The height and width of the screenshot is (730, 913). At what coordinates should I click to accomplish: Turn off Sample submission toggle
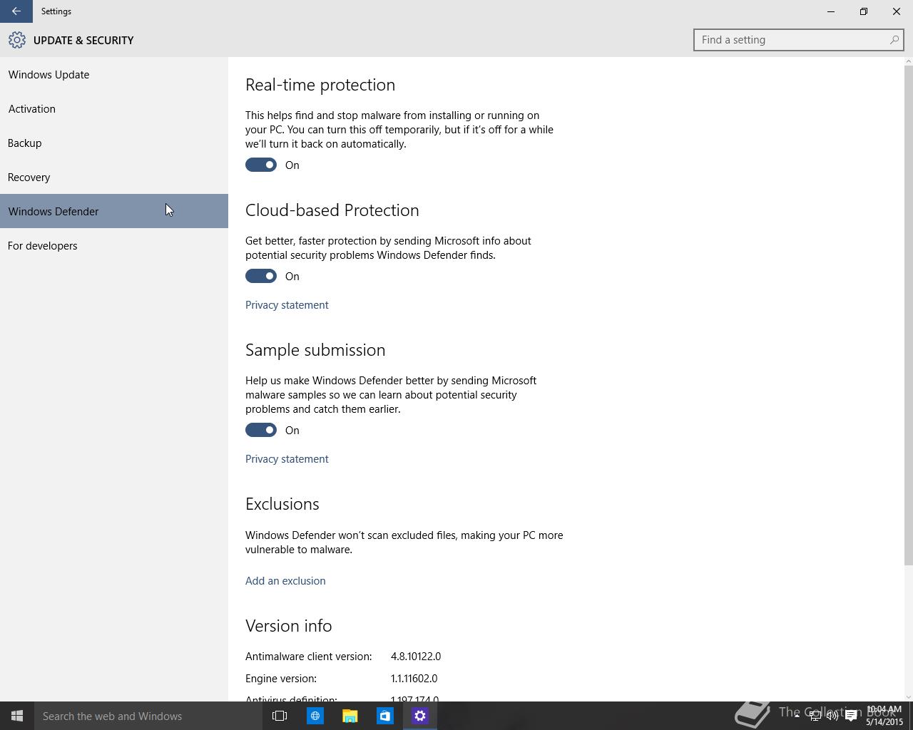261,430
